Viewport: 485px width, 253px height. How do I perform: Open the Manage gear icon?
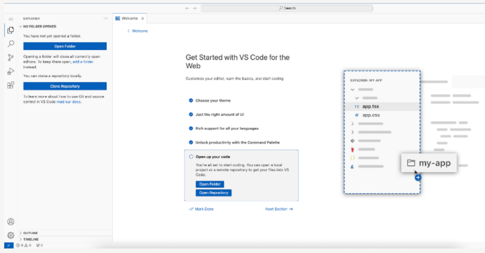pyautogui.click(x=11, y=235)
